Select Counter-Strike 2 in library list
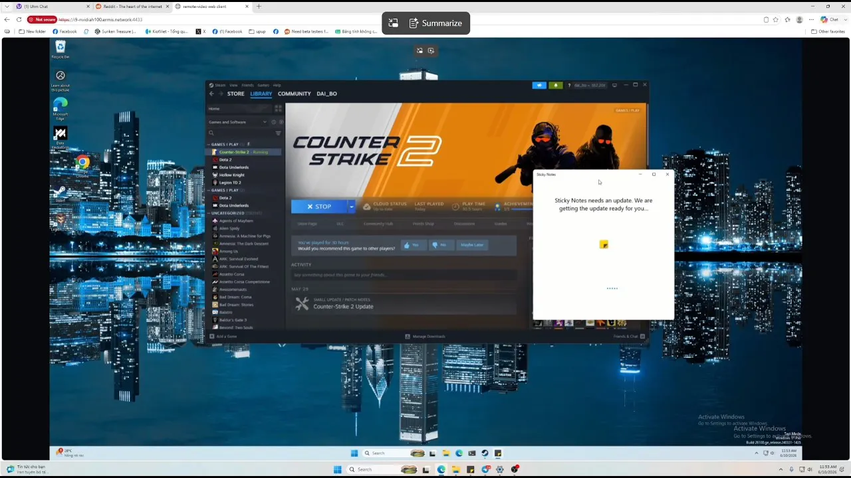Viewport: 851px width, 478px height. pyautogui.click(x=243, y=152)
